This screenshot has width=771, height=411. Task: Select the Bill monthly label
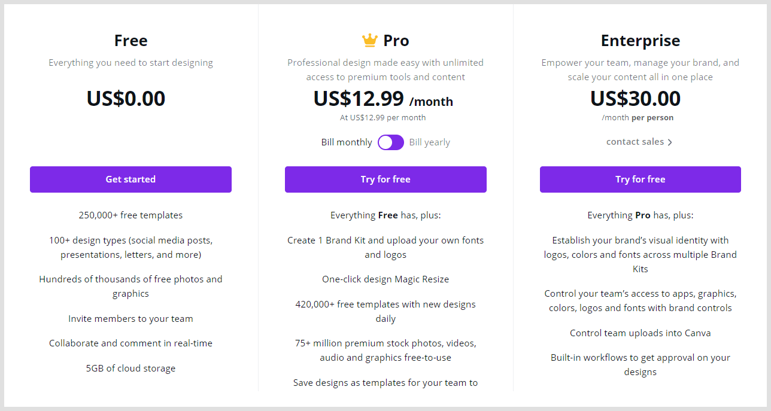point(347,142)
